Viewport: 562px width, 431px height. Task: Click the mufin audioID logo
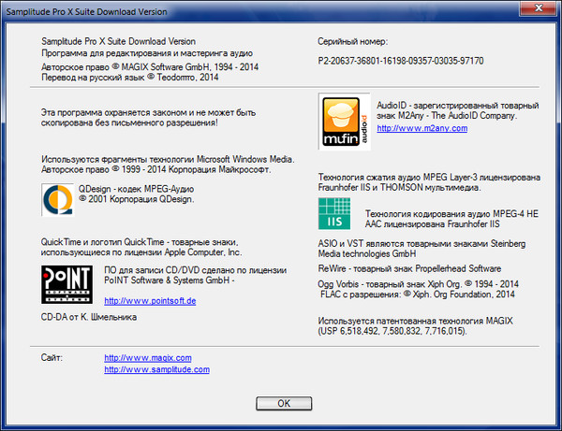point(345,120)
